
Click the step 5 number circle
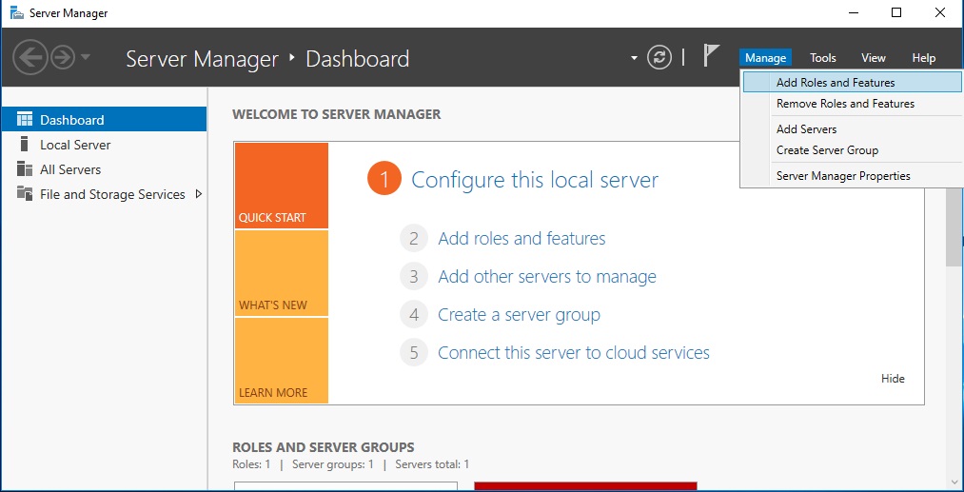click(x=414, y=353)
